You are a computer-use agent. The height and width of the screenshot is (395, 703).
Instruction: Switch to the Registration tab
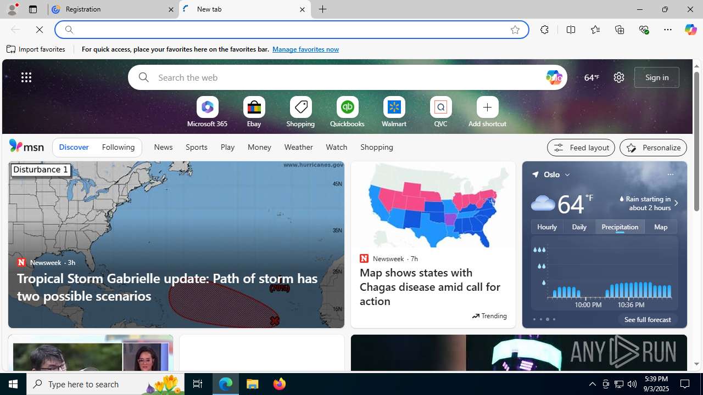113,9
